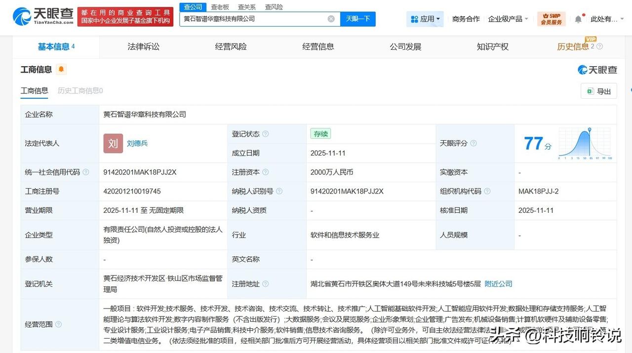Click the Tianyancha homepage logo

point(42,15)
